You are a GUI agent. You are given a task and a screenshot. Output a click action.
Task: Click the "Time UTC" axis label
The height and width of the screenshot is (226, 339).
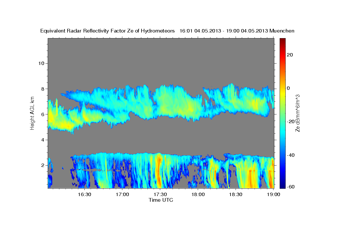click(x=161, y=200)
